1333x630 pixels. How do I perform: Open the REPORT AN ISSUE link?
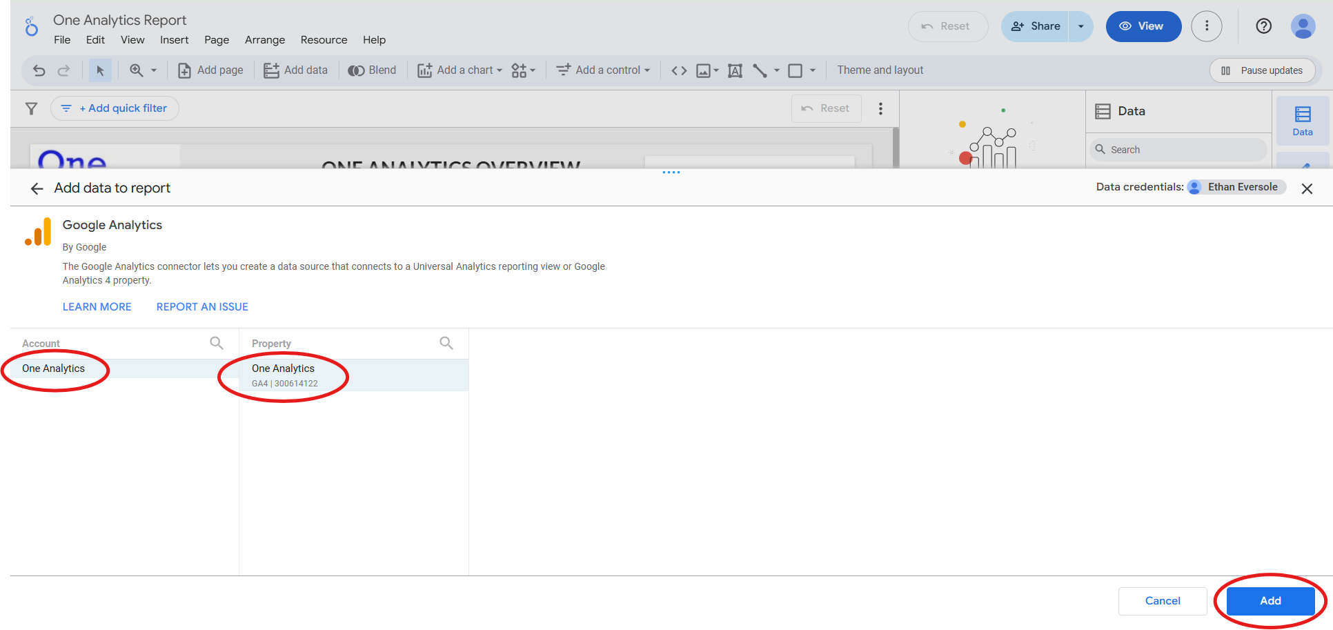[202, 307]
